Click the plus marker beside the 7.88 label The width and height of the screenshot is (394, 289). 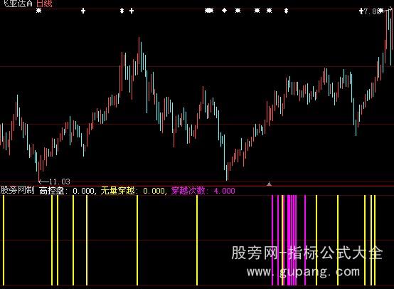(361, 11)
